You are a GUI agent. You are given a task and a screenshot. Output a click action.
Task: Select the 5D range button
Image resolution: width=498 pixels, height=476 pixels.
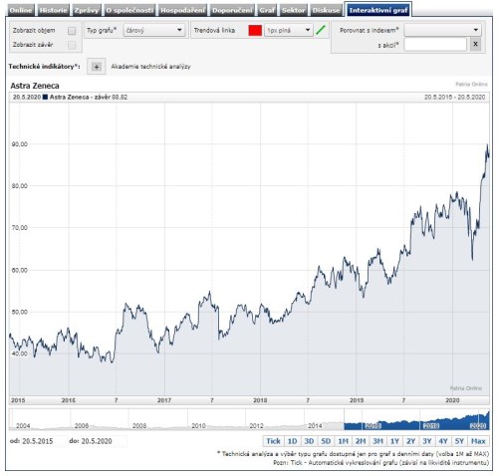tap(326, 441)
